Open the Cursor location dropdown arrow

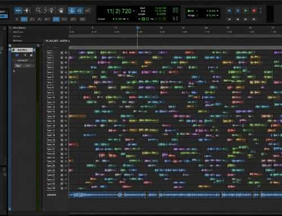click(x=124, y=19)
